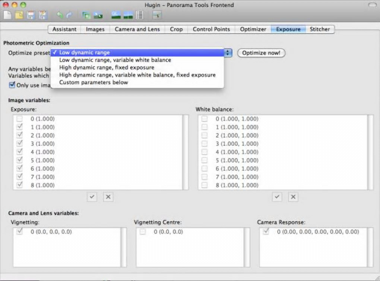
Task: Open the Camera and Lens tab
Action: click(x=137, y=29)
